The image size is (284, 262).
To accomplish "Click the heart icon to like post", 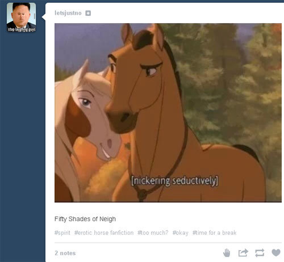I will (x=276, y=252).
